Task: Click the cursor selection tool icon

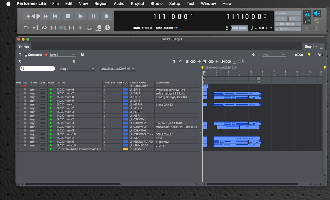Action: 243,61
